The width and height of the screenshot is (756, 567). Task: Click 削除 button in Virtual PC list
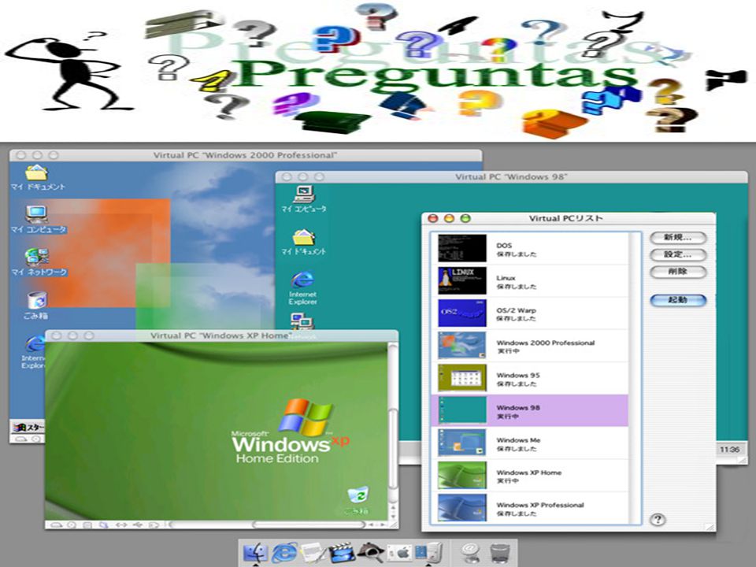[678, 272]
